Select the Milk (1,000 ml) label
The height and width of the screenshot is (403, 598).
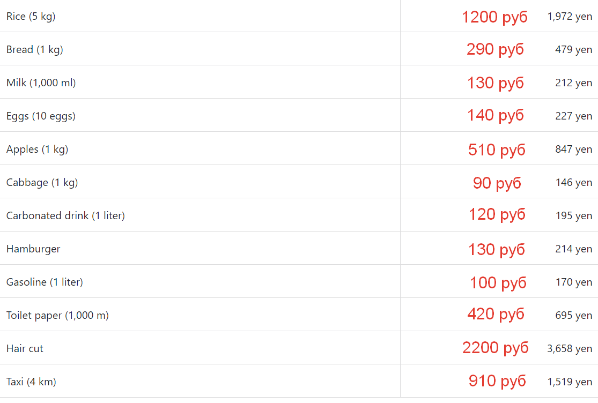click(x=41, y=83)
